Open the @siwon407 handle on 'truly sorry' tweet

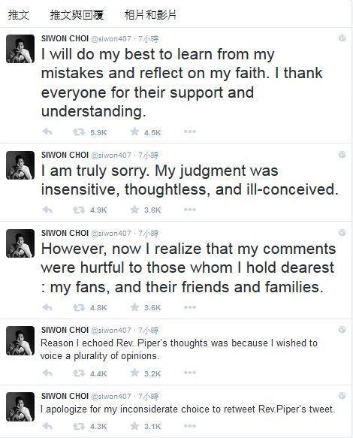(111, 156)
